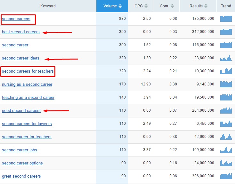The height and width of the screenshot is (184, 235).
Task: Select results value 6,450,000
Action: pos(205,124)
